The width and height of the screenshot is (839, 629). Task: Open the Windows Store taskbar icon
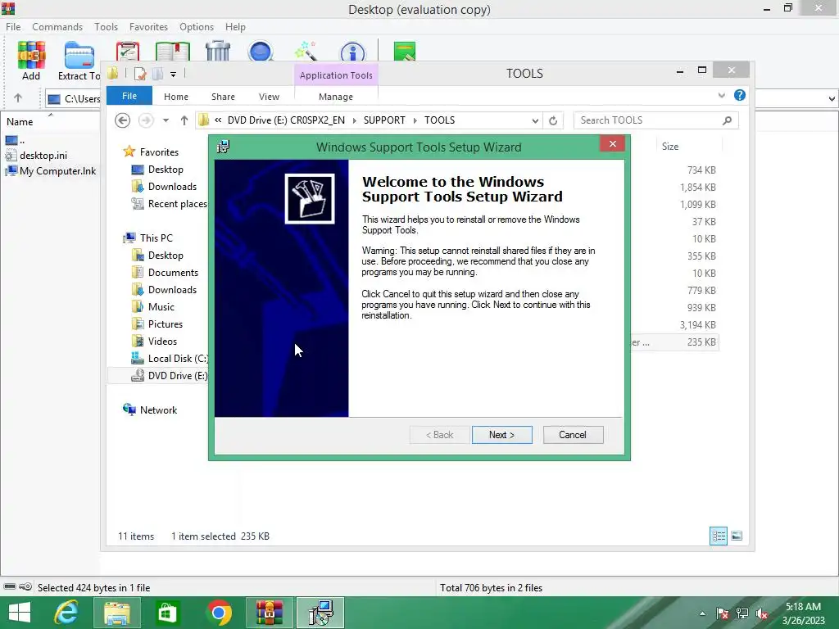click(x=167, y=613)
